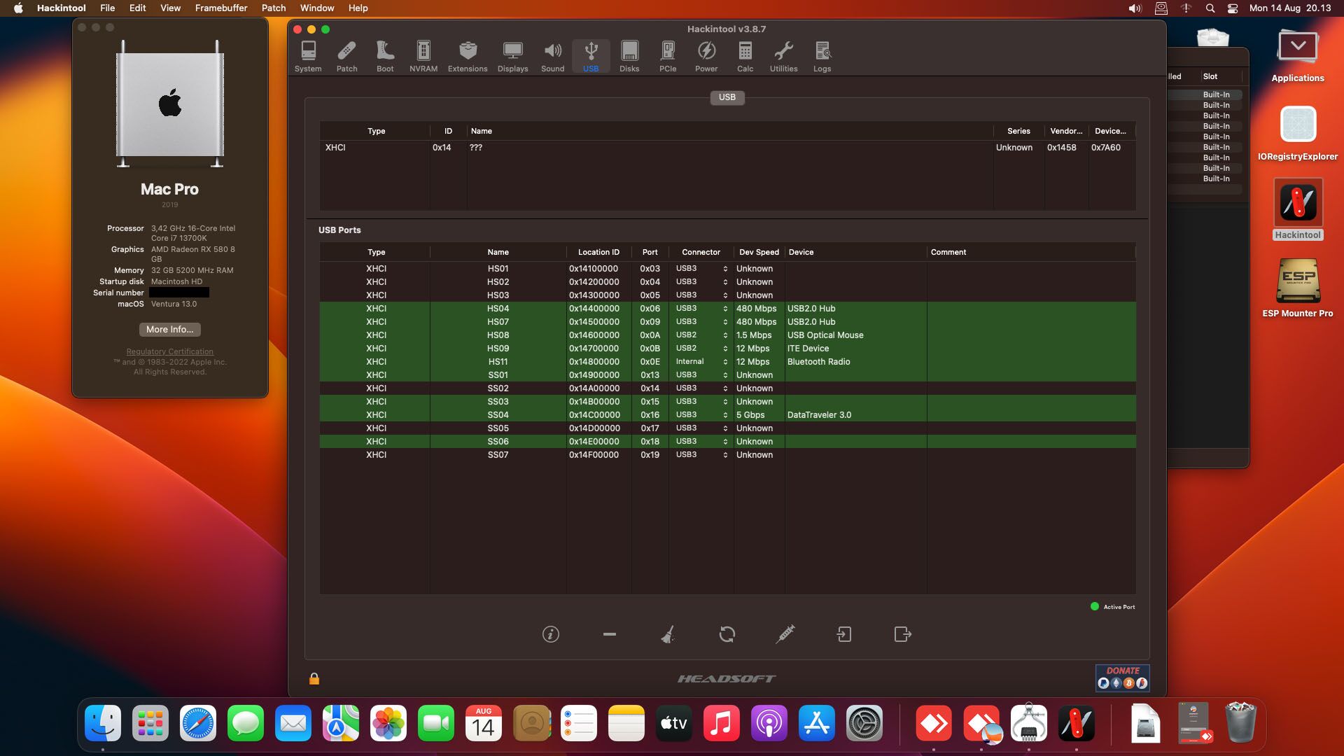This screenshot has height=756, width=1344.
Task: Toggle the lock at the bottom left
Action: (314, 678)
